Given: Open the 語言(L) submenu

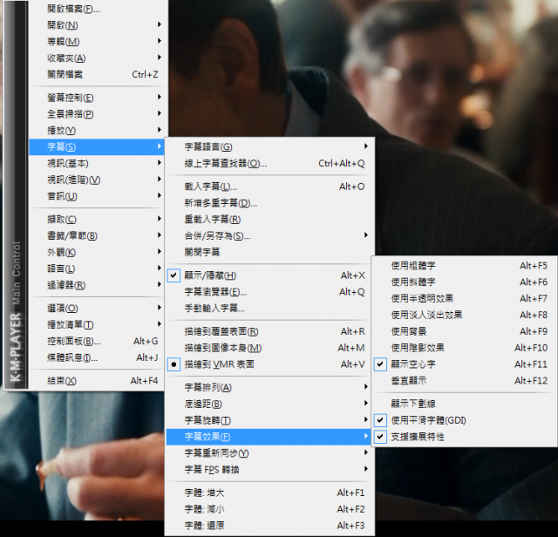Looking at the screenshot, I should [x=96, y=268].
